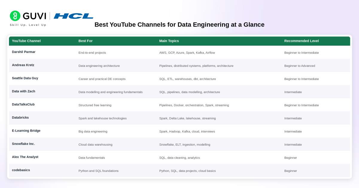This screenshot has width=359, height=188.
Task: Click Andreas Kretz's 'Beginner to Advanced' level
Action: pyautogui.click(x=299, y=66)
